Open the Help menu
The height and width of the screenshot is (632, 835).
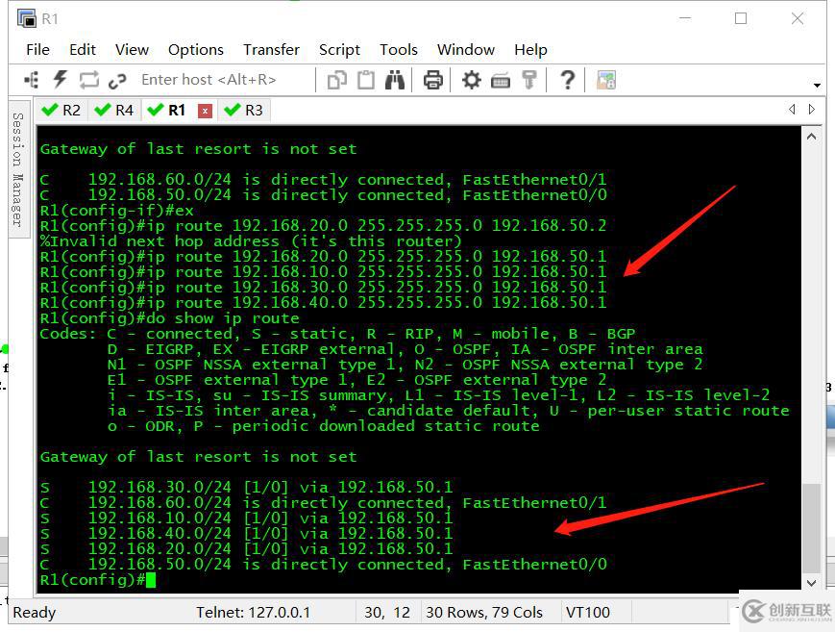point(531,50)
